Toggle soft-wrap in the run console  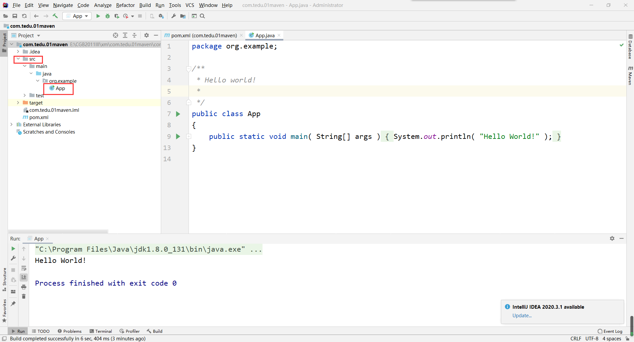point(24,268)
